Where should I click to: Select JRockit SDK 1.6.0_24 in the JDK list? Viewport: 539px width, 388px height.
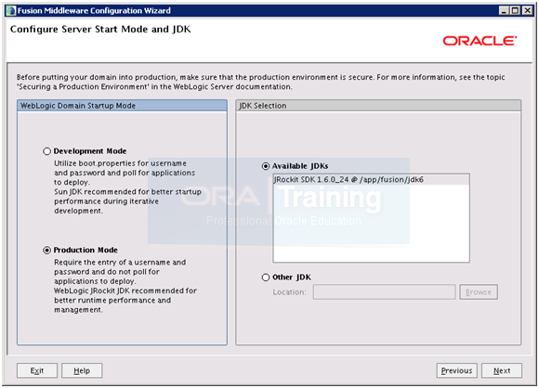pyautogui.click(x=371, y=179)
